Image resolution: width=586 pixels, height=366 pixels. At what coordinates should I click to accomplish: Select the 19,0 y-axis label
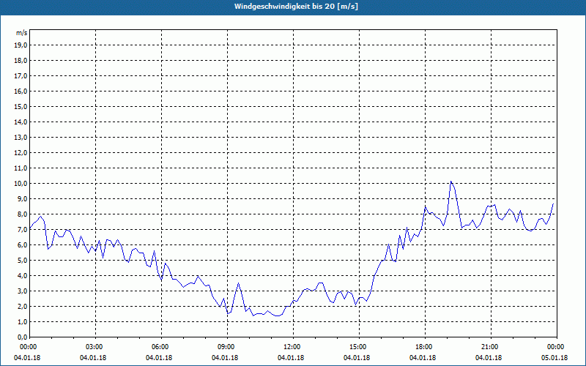point(21,45)
